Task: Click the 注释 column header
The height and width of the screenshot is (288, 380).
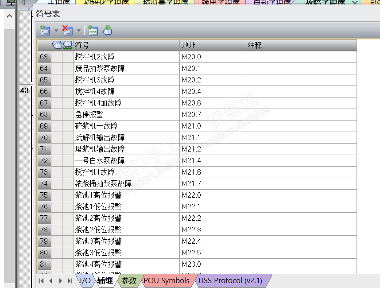Action: (301, 45)
